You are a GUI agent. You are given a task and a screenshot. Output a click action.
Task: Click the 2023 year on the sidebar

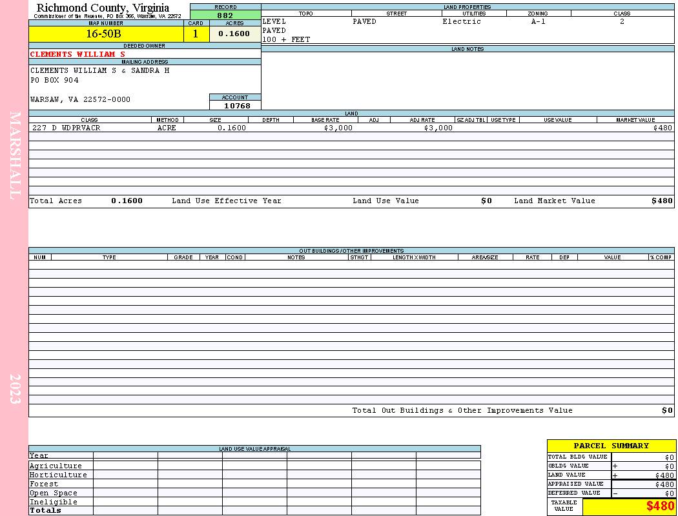coord(15,389)
